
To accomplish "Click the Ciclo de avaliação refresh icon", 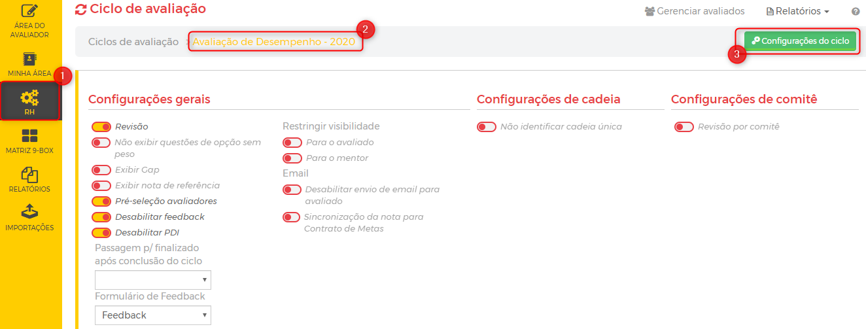I will (x=80, y=10).
